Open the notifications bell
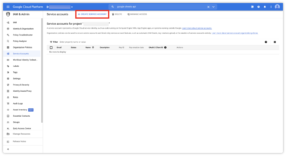 click(265, 7)
